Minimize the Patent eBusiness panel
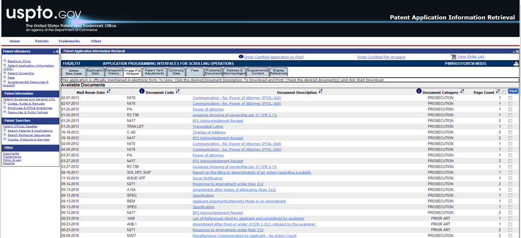The width and height of the screenshot is (521, 238). [x=54, y=52]
